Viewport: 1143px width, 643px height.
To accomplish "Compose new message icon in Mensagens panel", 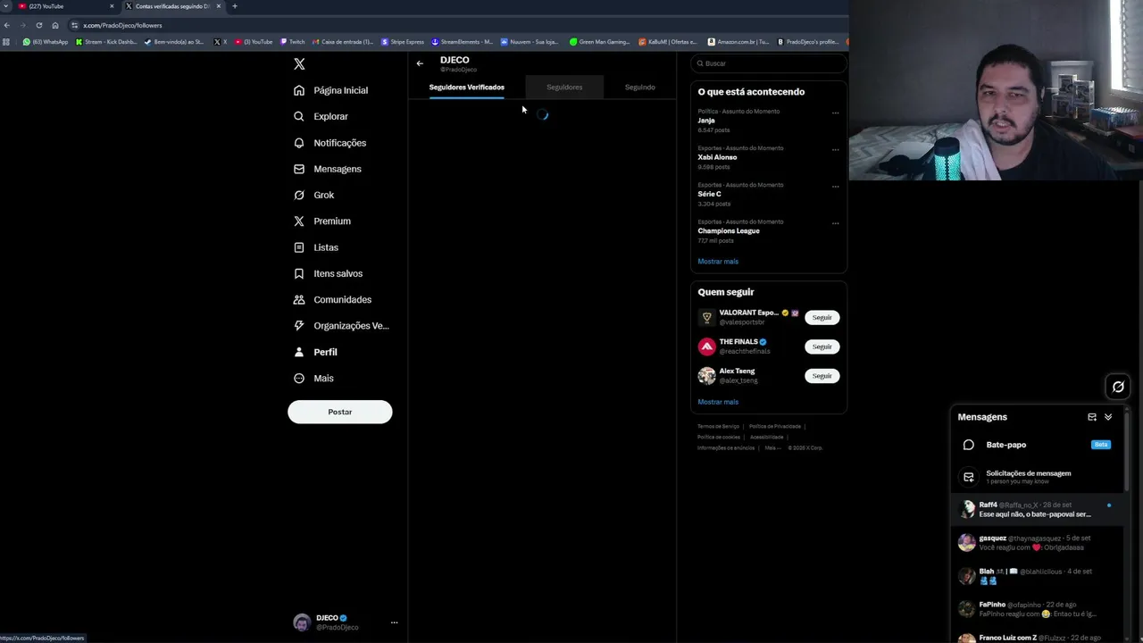I will pyautogui.click(x=1092, y=417).
